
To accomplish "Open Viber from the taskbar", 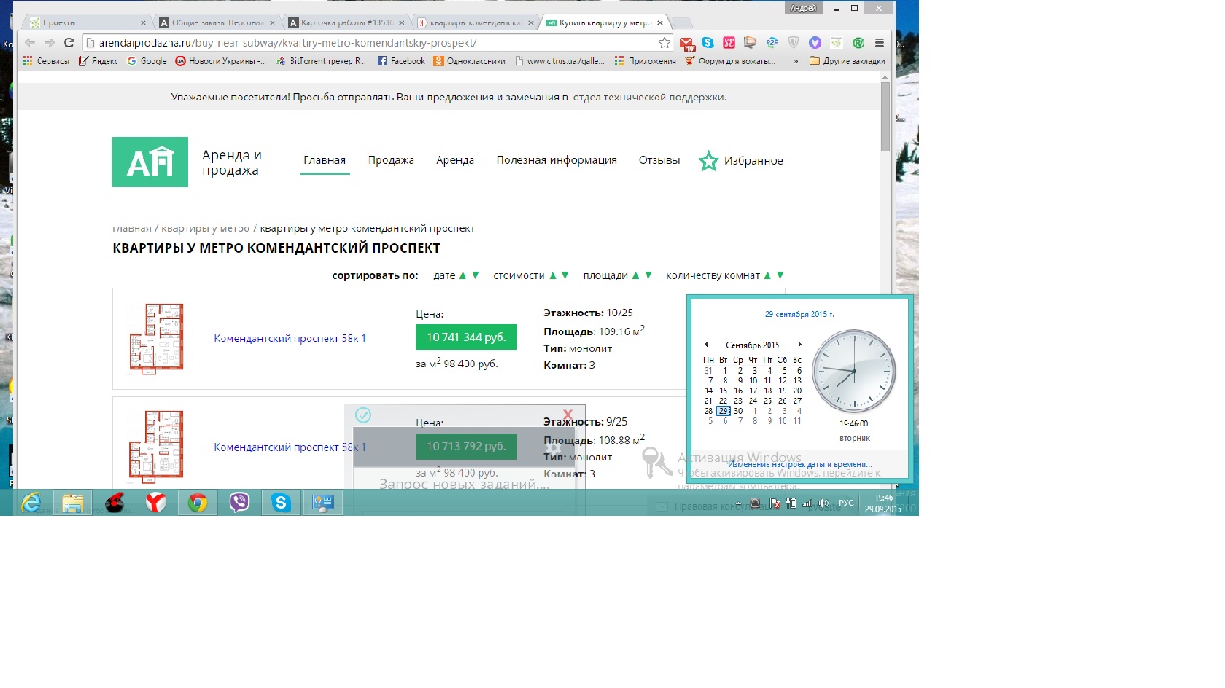I will point(239,503).
